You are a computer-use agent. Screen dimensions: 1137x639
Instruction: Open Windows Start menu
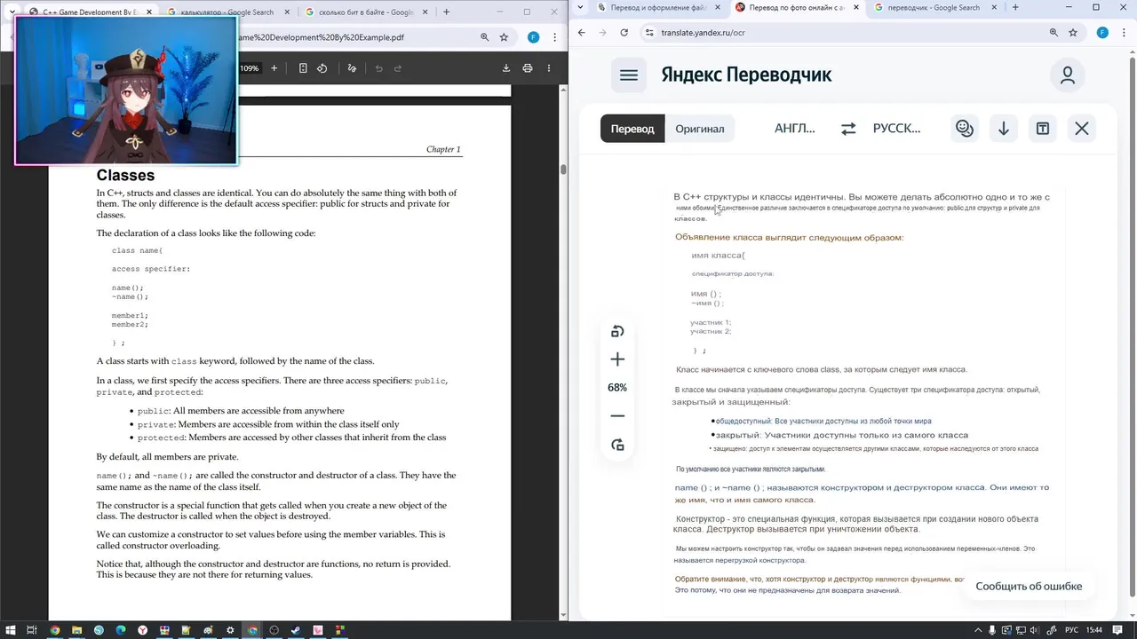11,630
